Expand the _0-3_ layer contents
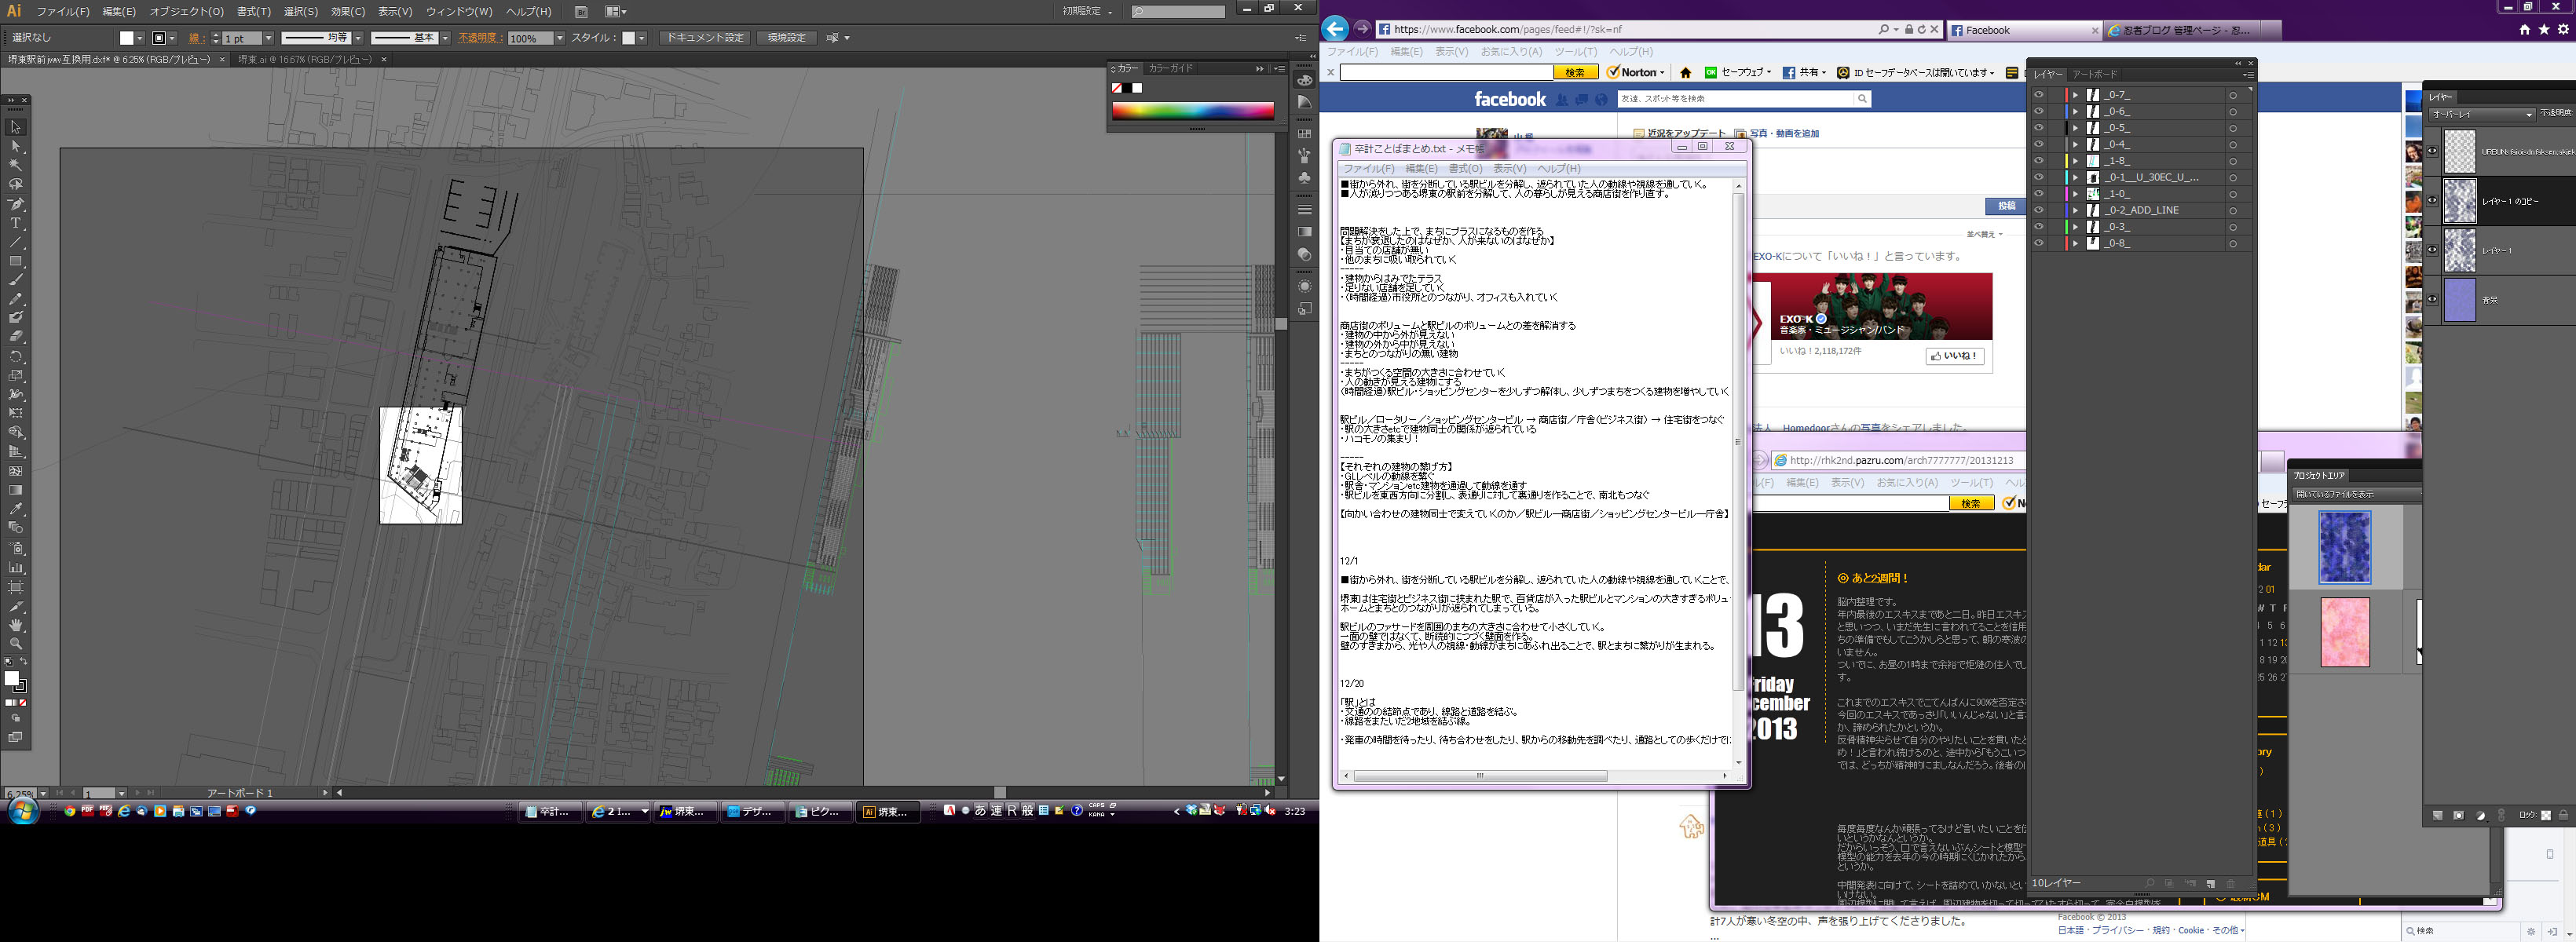The image size is (2576, 942). [2075, 227]
